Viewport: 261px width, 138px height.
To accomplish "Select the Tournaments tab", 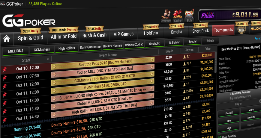I will 223,30.
